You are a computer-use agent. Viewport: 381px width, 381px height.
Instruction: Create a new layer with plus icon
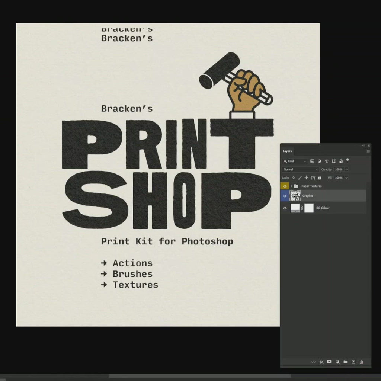pos(353,362)
